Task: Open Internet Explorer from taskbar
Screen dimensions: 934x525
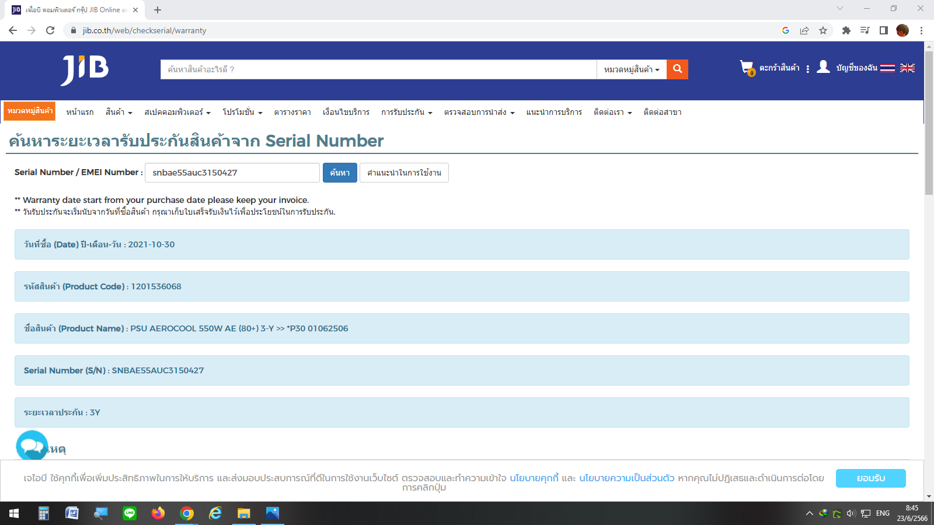Action: tap(215, 513)
